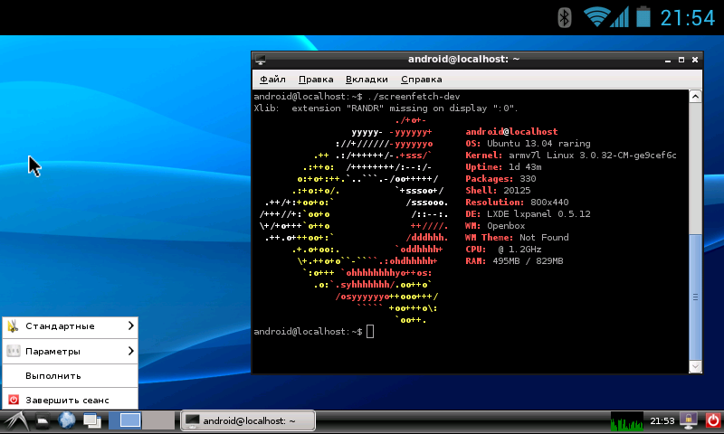
Task: Open the Правка menu
Action: [316, 80]
